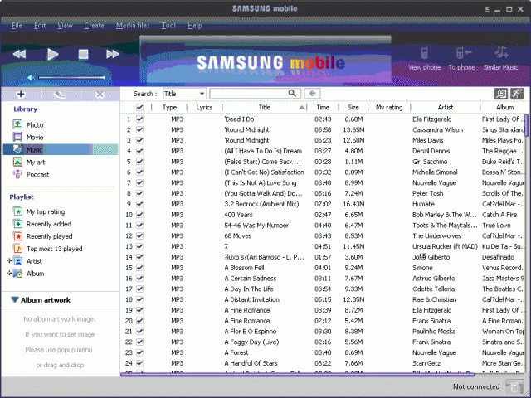
Task: Click the disc search icon at top right of list
Action: [x=501, y=94]
